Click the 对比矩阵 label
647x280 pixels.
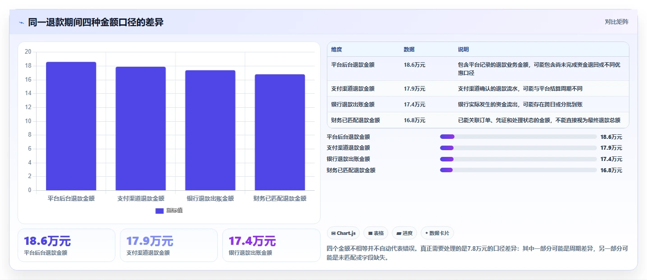click(616, 22)
